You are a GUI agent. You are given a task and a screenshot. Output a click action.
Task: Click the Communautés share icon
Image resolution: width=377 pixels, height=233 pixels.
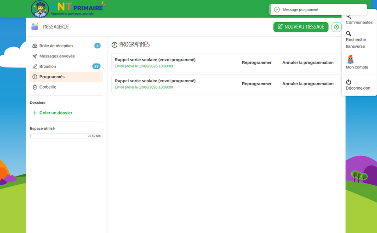pyautogui.click(x=348, y=17)
